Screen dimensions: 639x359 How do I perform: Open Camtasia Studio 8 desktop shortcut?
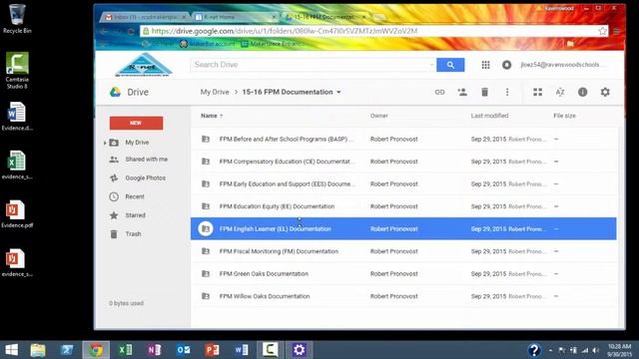[17, 71]
